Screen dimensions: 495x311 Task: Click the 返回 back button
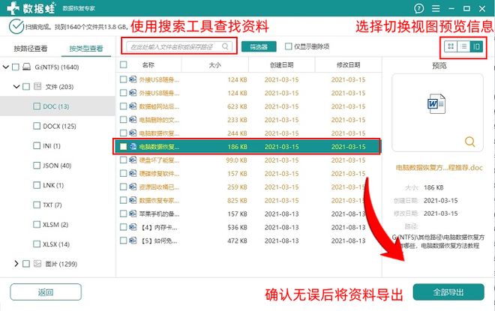point(46,292)
